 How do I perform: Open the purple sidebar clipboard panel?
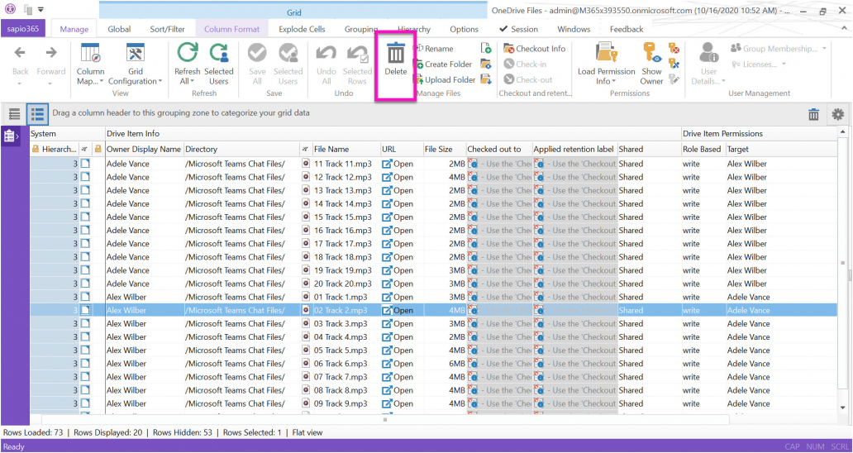[x=12, y=136]
